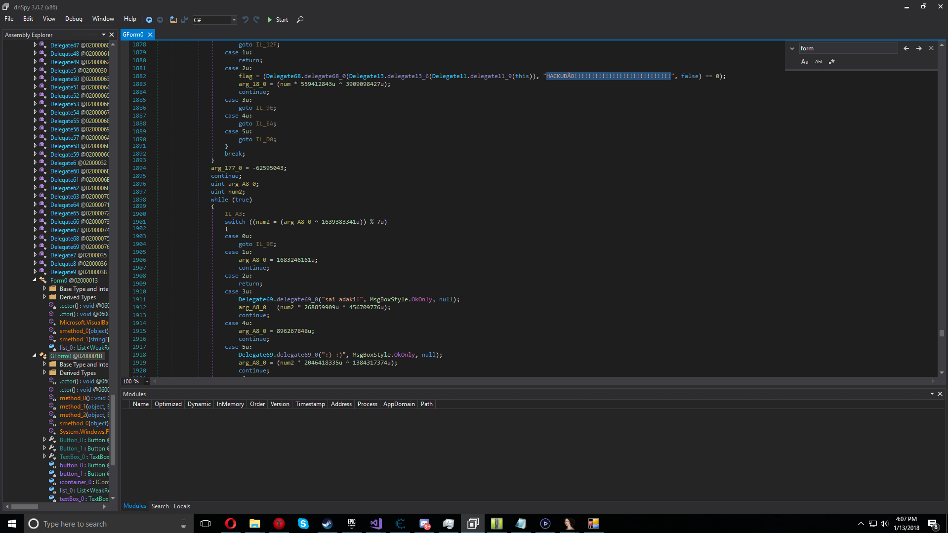Viewport: 948px width, 533px height.
Task: Click the Open assembly folder icon
Action: [173, 20]
